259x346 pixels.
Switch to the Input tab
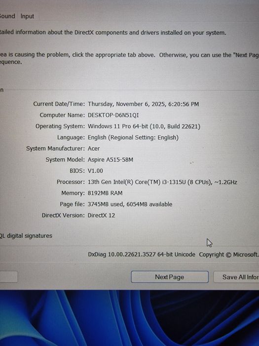point(27,16)
